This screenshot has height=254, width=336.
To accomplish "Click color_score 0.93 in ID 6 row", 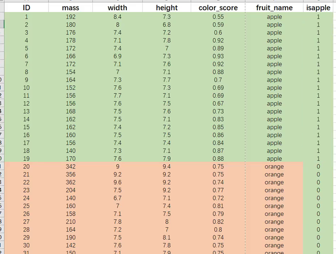I will click(218, 56).
